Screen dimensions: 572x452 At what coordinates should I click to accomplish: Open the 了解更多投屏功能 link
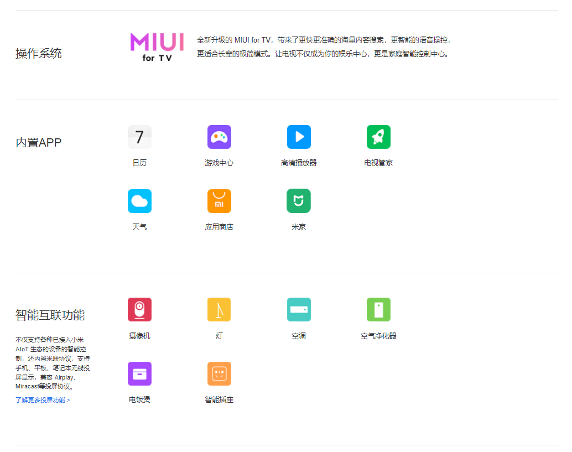43,400
